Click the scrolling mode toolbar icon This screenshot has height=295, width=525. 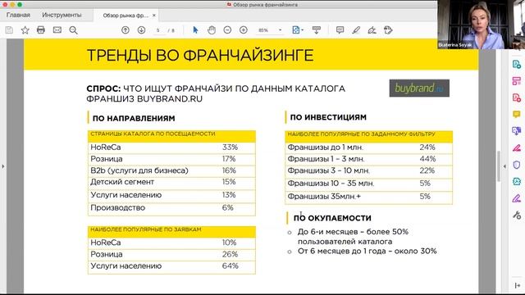[317, 30]
